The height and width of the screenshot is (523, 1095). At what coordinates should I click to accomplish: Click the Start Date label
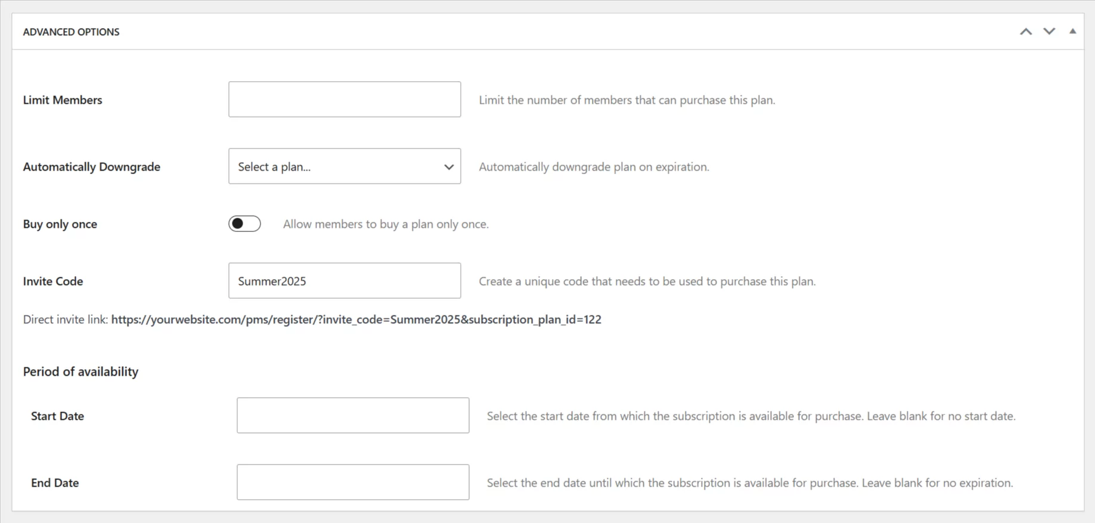click(57, 416)
